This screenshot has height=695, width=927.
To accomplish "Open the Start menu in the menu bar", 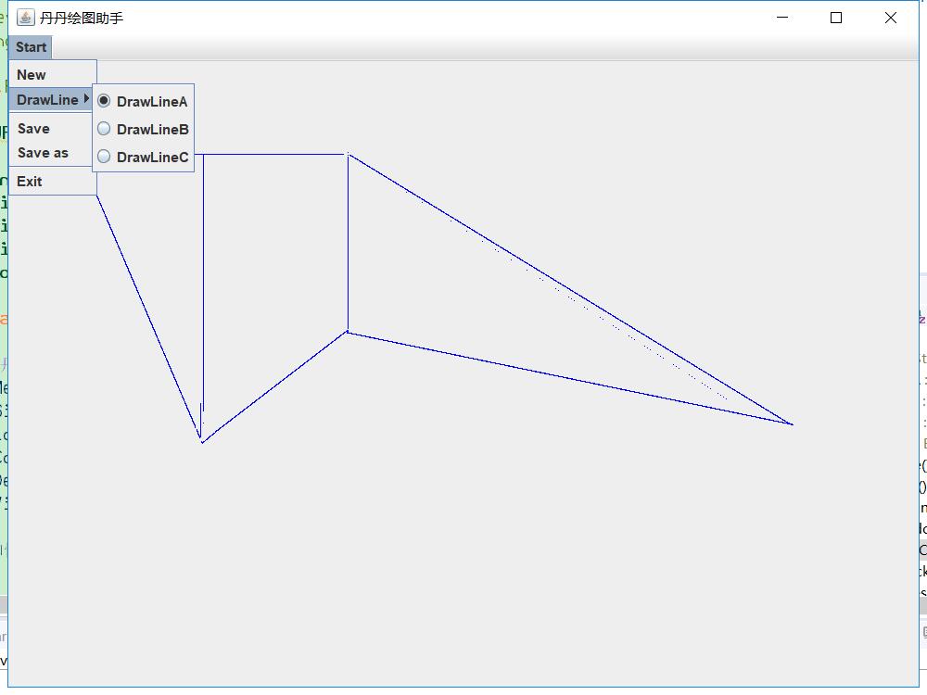I will click(31, 47).
